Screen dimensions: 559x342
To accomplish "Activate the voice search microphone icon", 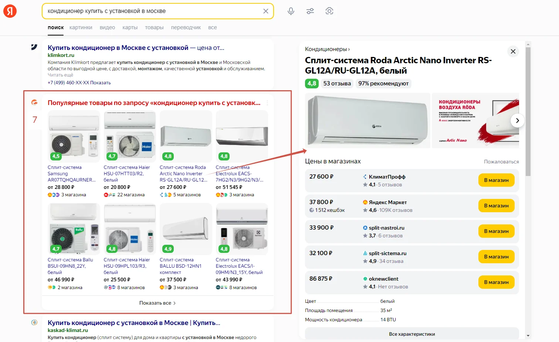I will click(291, 11).
